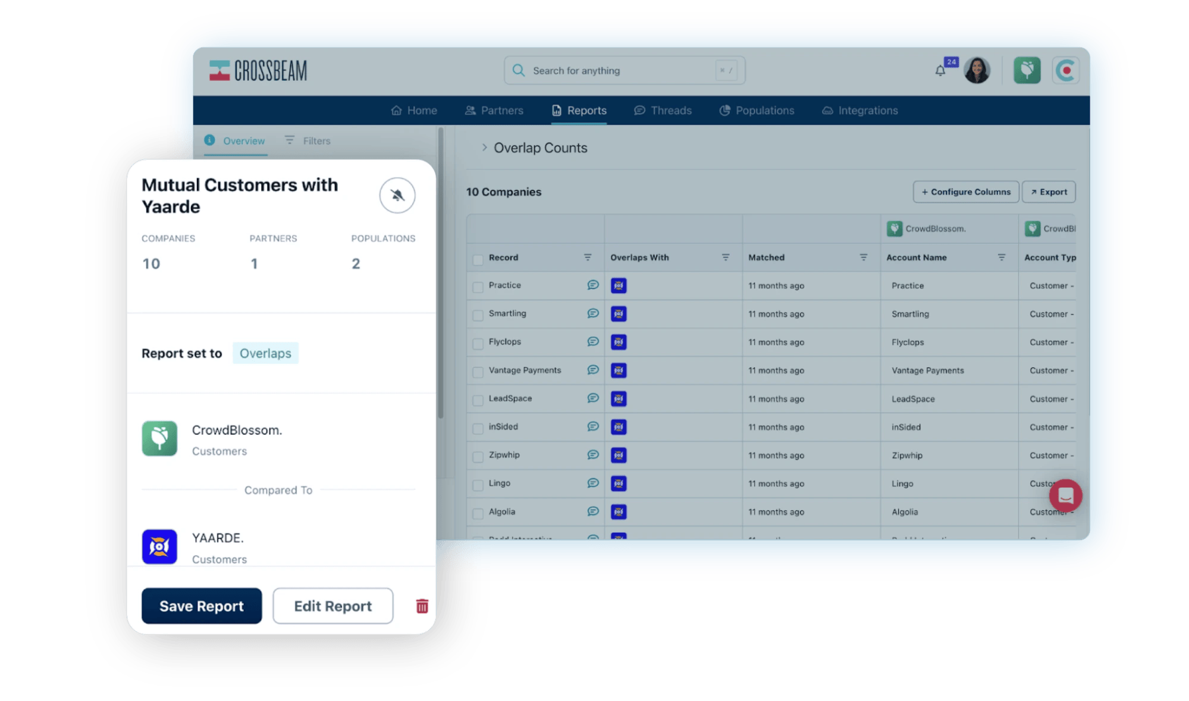
Task: Open thread icon for Smartling row
Action: tap(593, 313)
